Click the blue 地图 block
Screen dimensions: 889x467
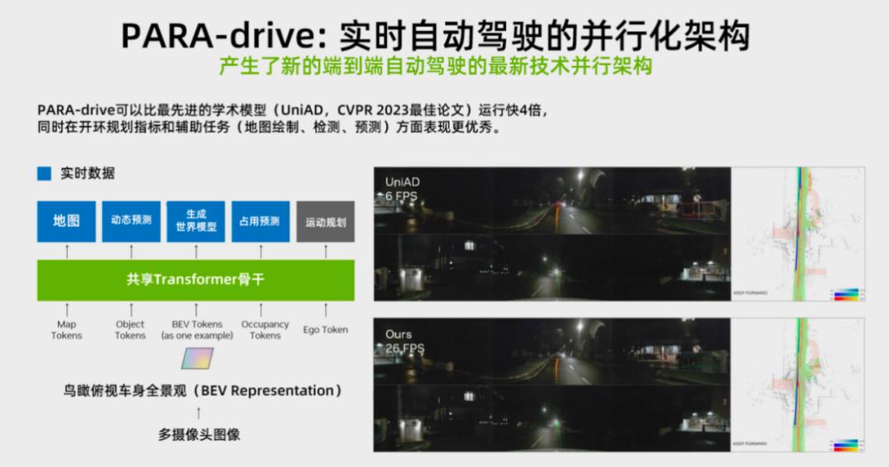(67, 222)
